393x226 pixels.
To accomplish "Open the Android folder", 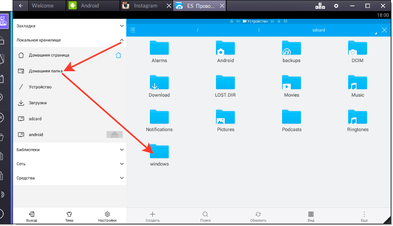I will pyautogui.click(x=225, y=52).
